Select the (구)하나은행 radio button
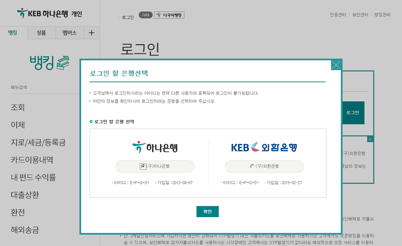402x246 pixels. (x=143, y=167)
